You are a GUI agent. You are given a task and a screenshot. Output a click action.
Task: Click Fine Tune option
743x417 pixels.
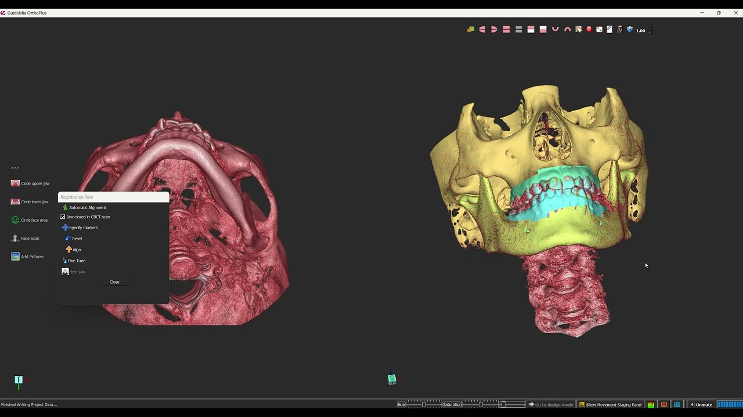pyautogui.click(x=74, y=261)
